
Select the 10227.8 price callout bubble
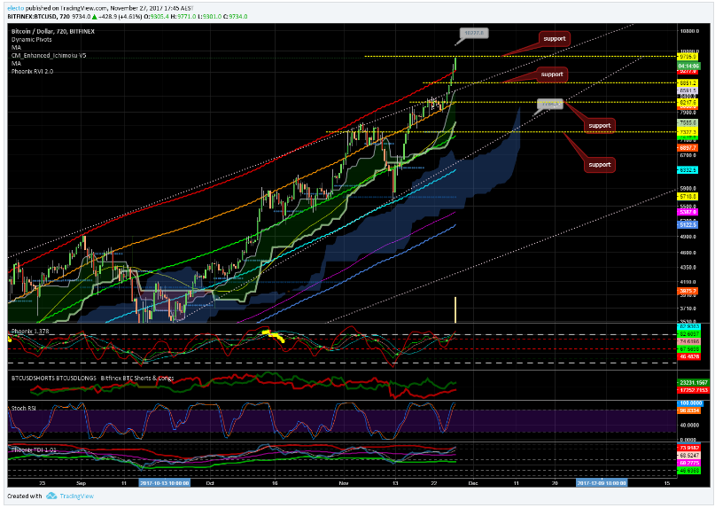click(474, 33)
